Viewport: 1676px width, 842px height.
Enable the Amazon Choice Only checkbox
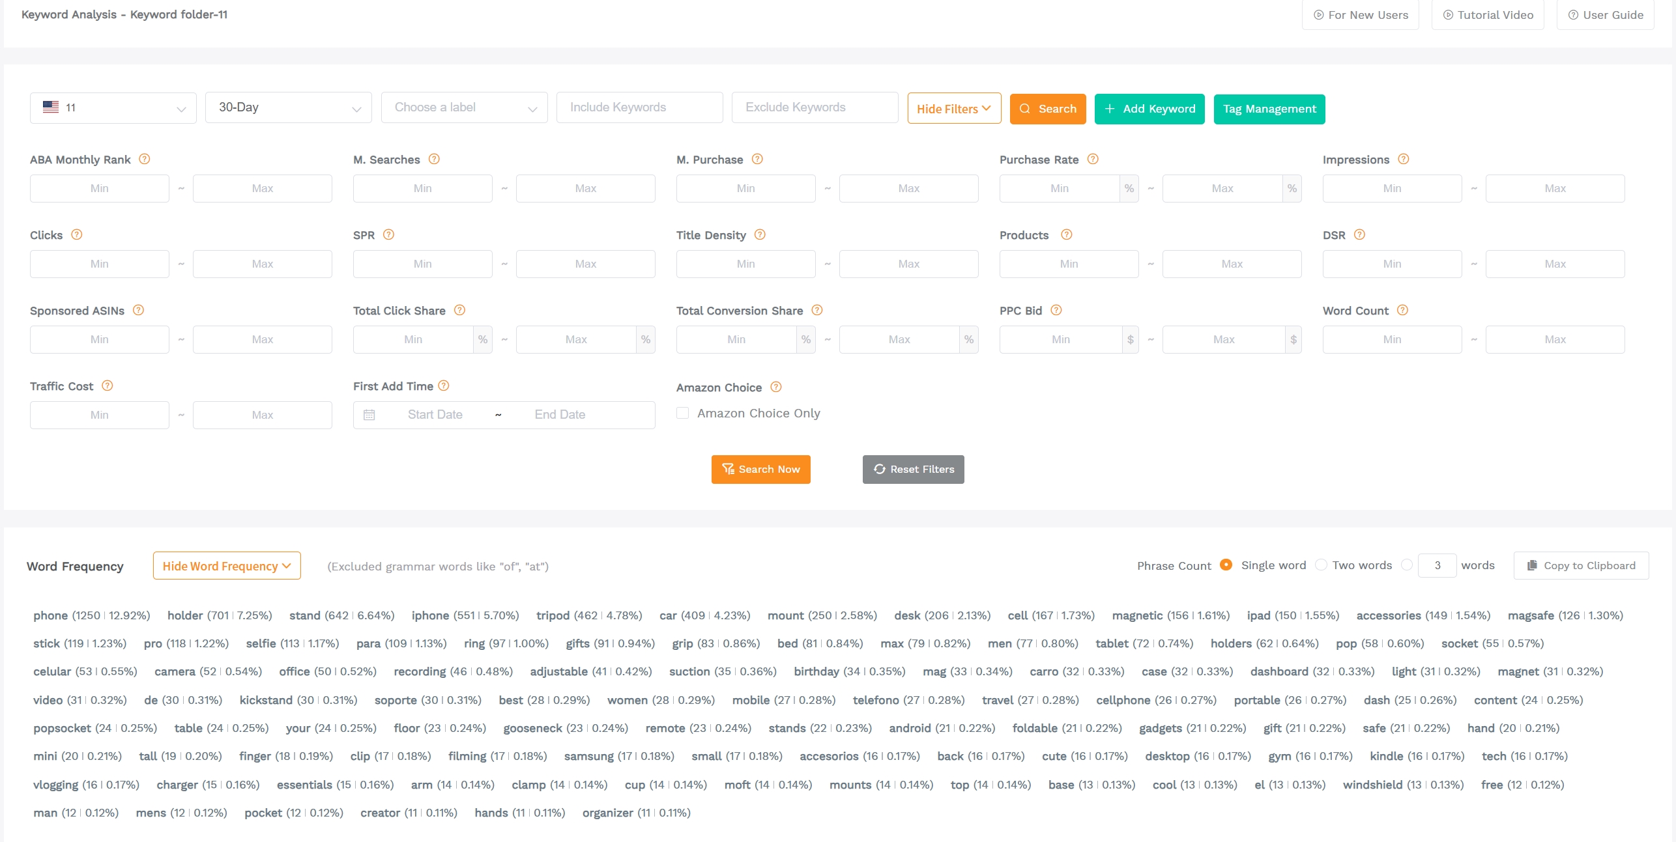coord(682,413)
